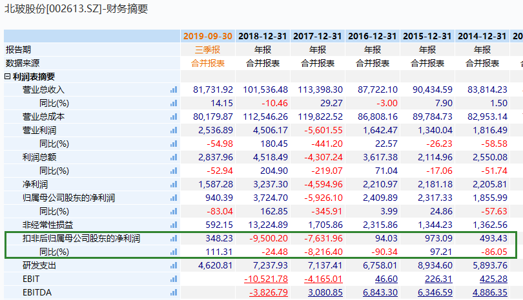Screen dimensions: 523x300
Task: Open chart icon for 利润总额 同比(%) row
Action: 174,171
